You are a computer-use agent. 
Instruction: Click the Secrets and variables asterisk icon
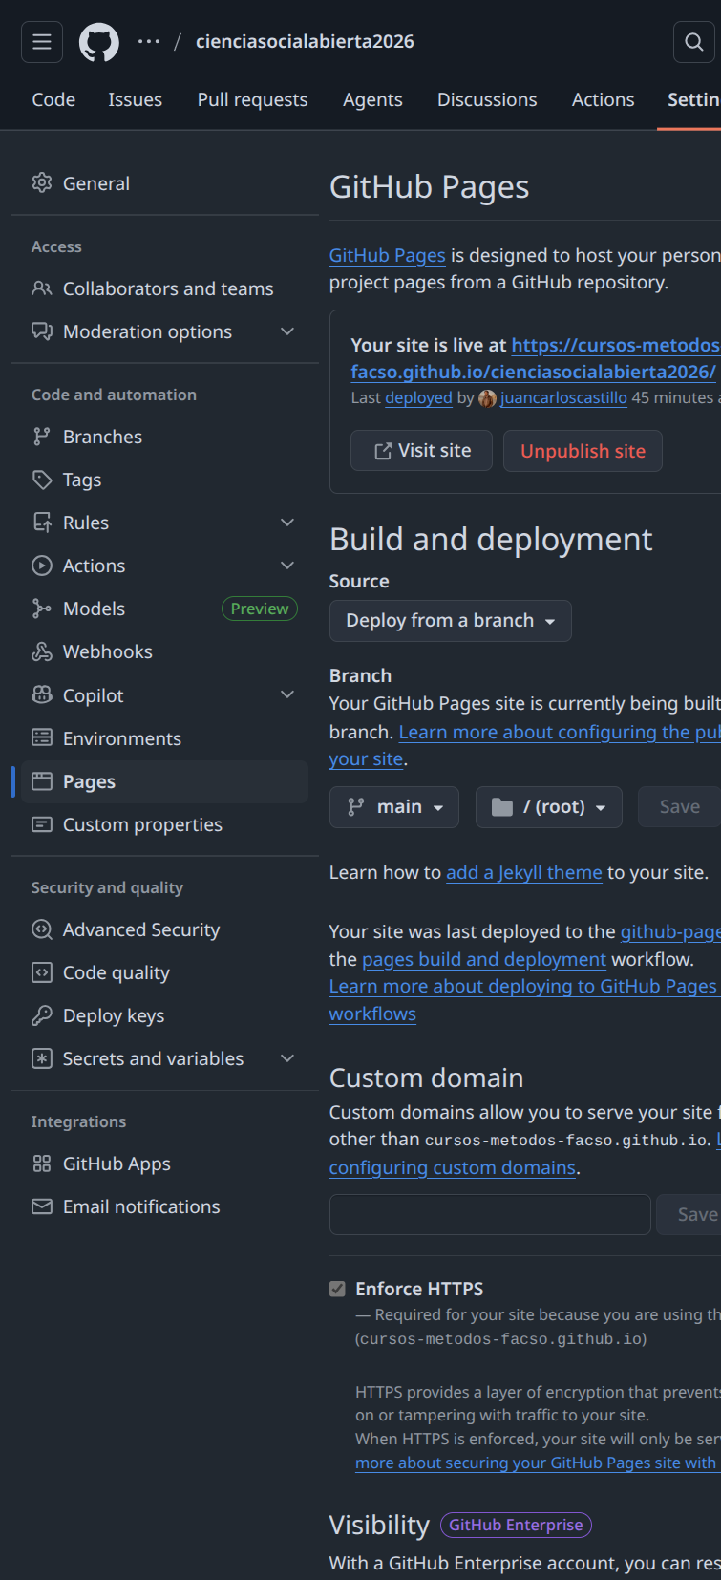coord(42,1057)
